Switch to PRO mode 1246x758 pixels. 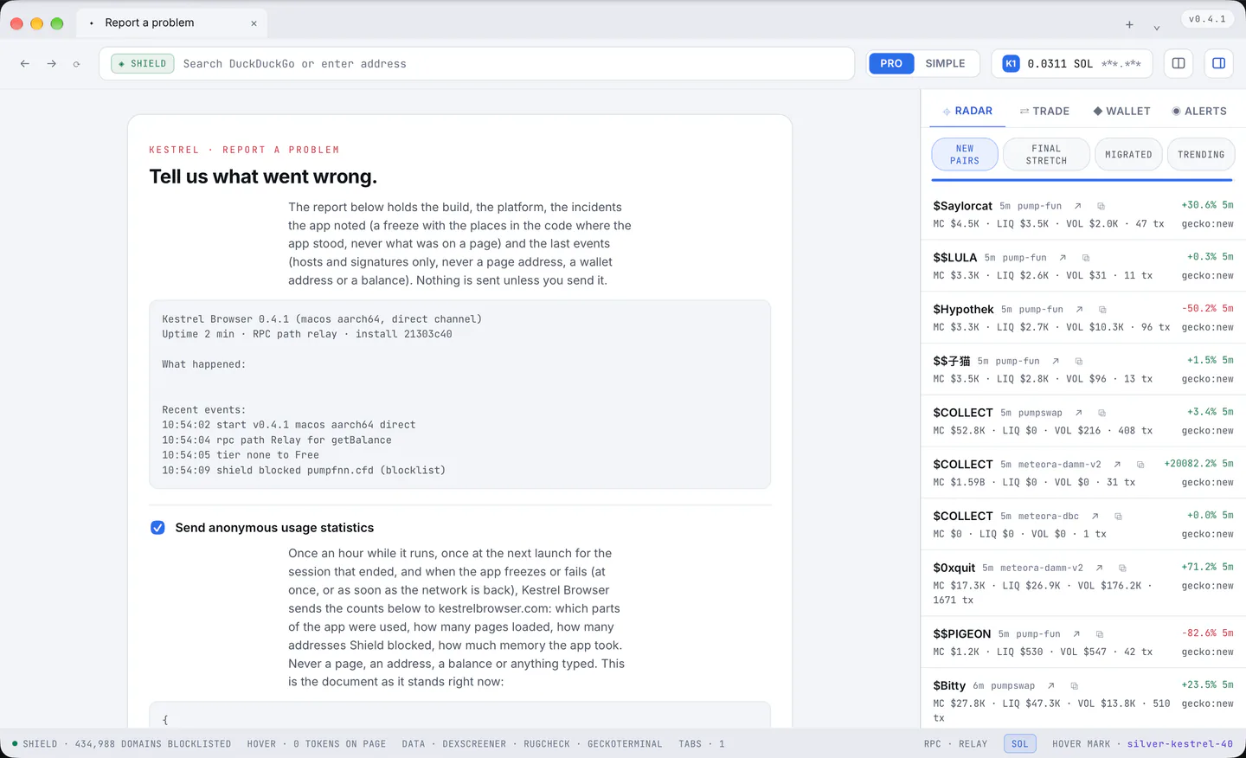(891, 64)
